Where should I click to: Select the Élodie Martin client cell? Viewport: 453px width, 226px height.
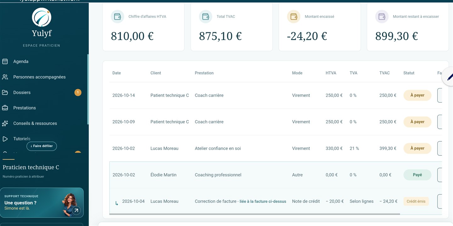click(x=164, y=175)
